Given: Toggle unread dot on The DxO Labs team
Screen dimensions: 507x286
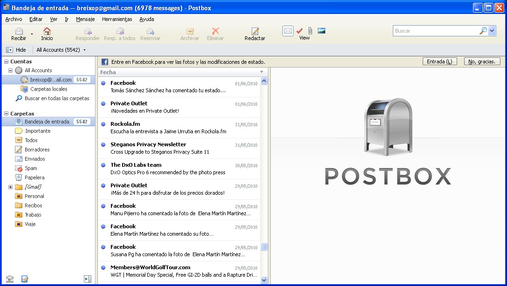Looking at the screenshot, I should [103, 165].
